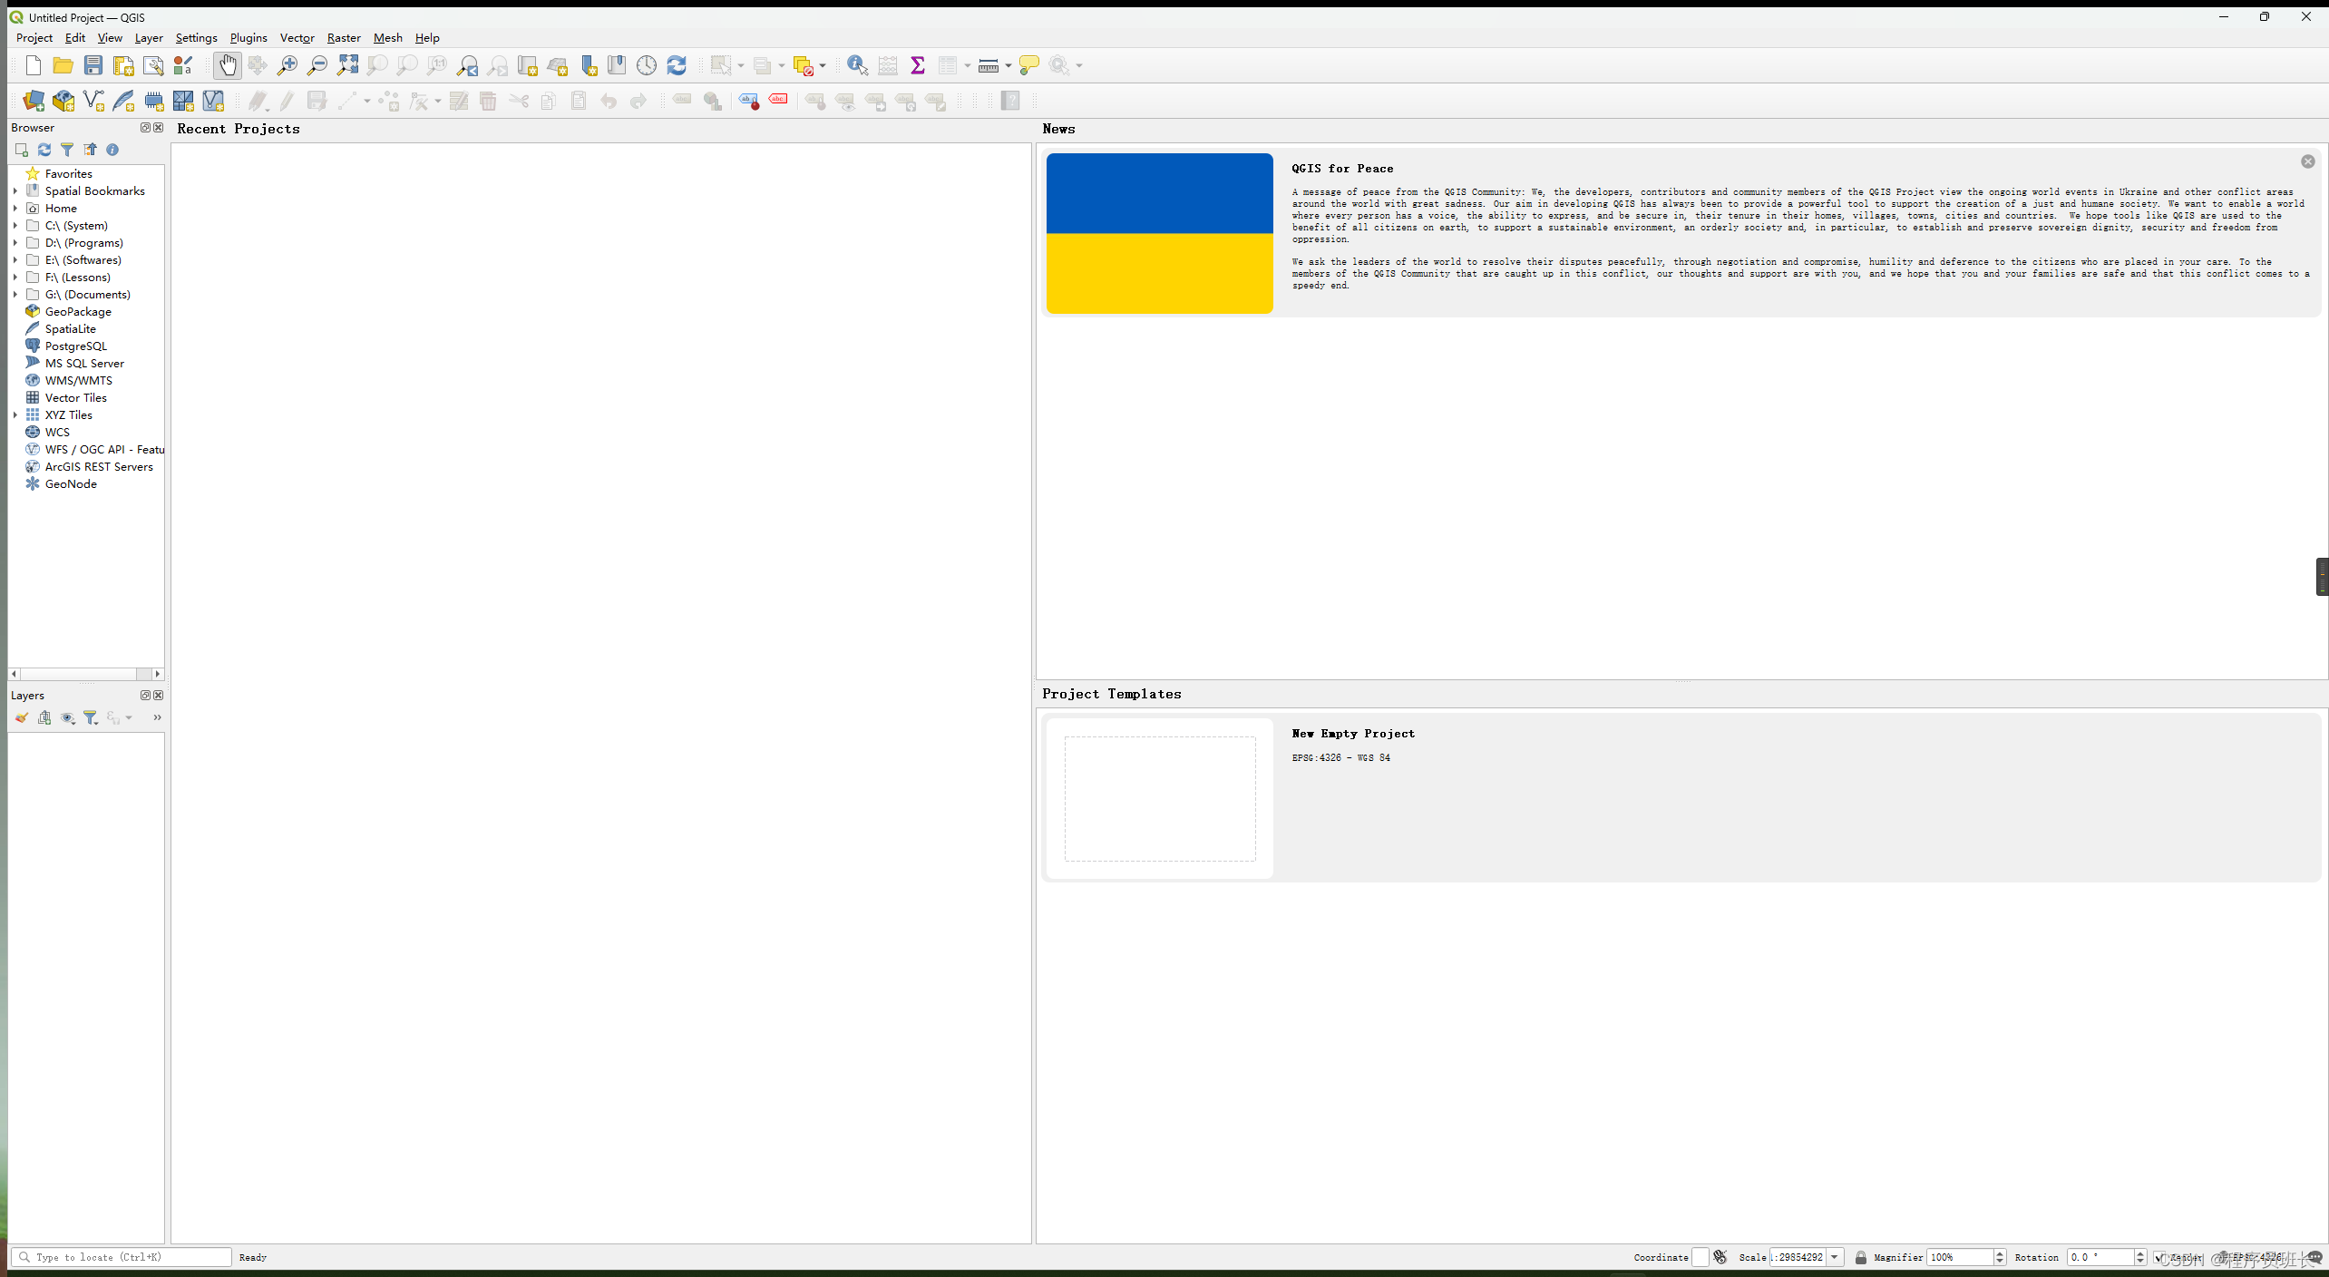
Task: Click the New Map View icon
Action: [x=527, y=65]
